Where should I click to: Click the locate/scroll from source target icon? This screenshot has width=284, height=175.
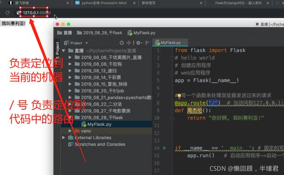click(122, 43)
